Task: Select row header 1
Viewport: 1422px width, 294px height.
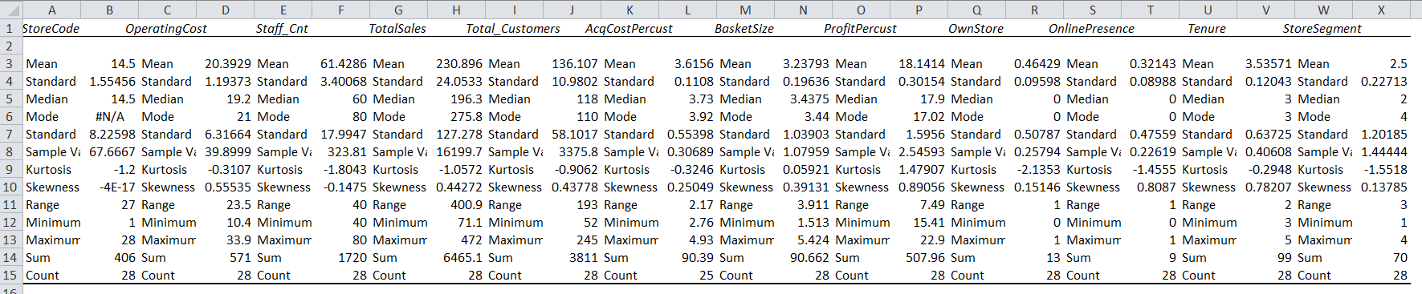Action: coord(10,28)
